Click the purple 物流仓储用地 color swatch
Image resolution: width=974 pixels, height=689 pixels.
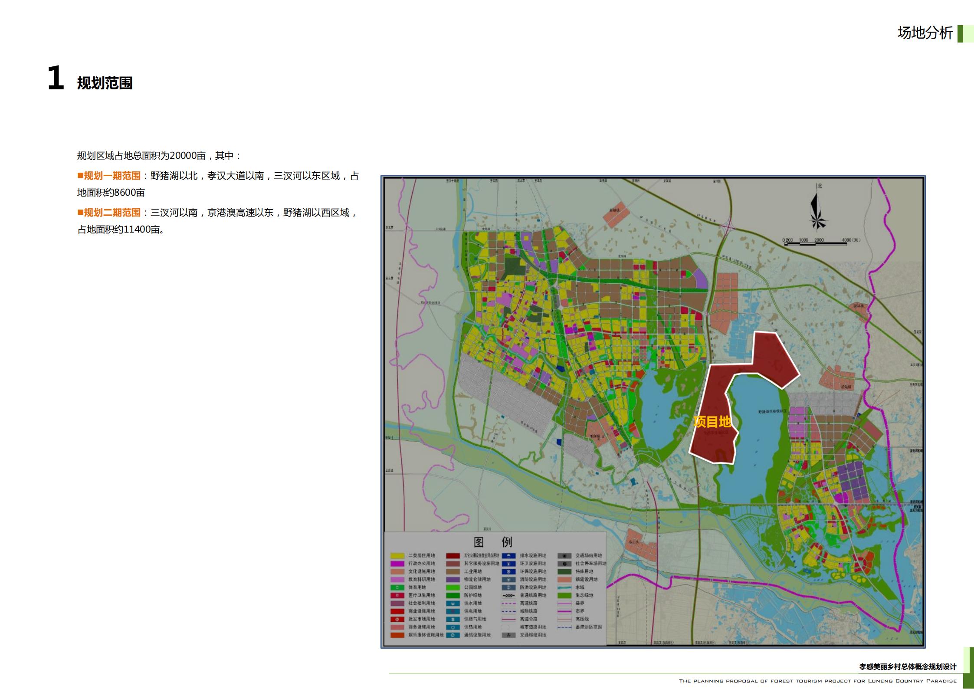click(x=453, y=580)
